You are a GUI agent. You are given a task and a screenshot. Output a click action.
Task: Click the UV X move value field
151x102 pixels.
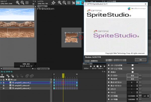click(x=132, y=96)
